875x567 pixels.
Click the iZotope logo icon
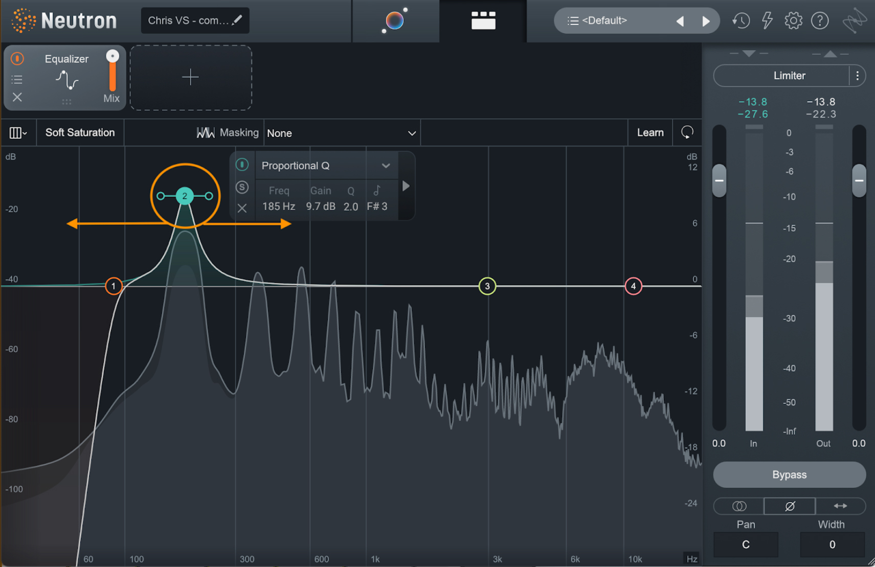[855, 21]
